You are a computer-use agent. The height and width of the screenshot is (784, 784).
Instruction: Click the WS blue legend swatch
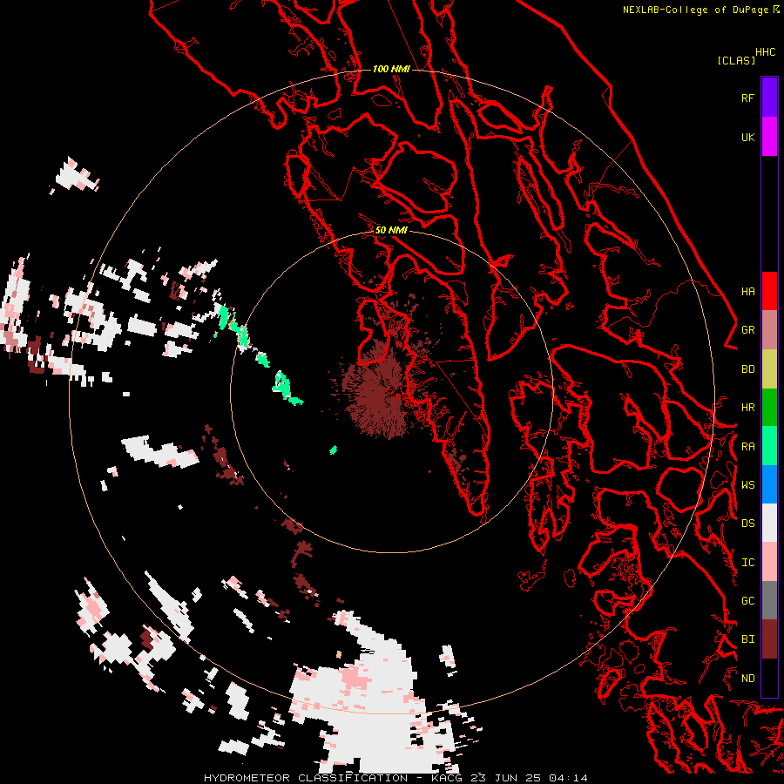(x=769, y=484)
